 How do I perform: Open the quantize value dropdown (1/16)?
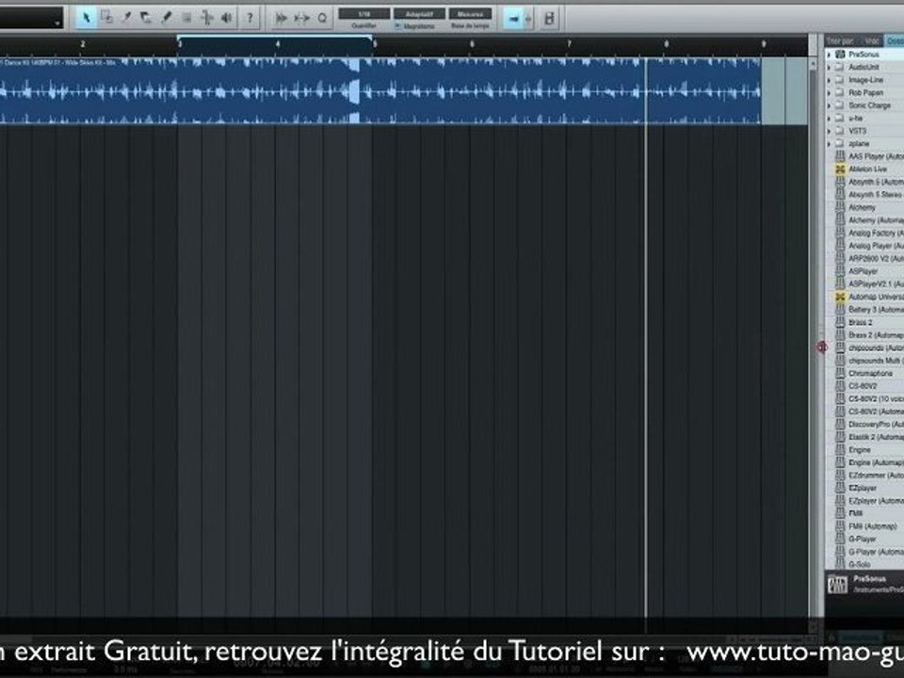pos(363,14)
